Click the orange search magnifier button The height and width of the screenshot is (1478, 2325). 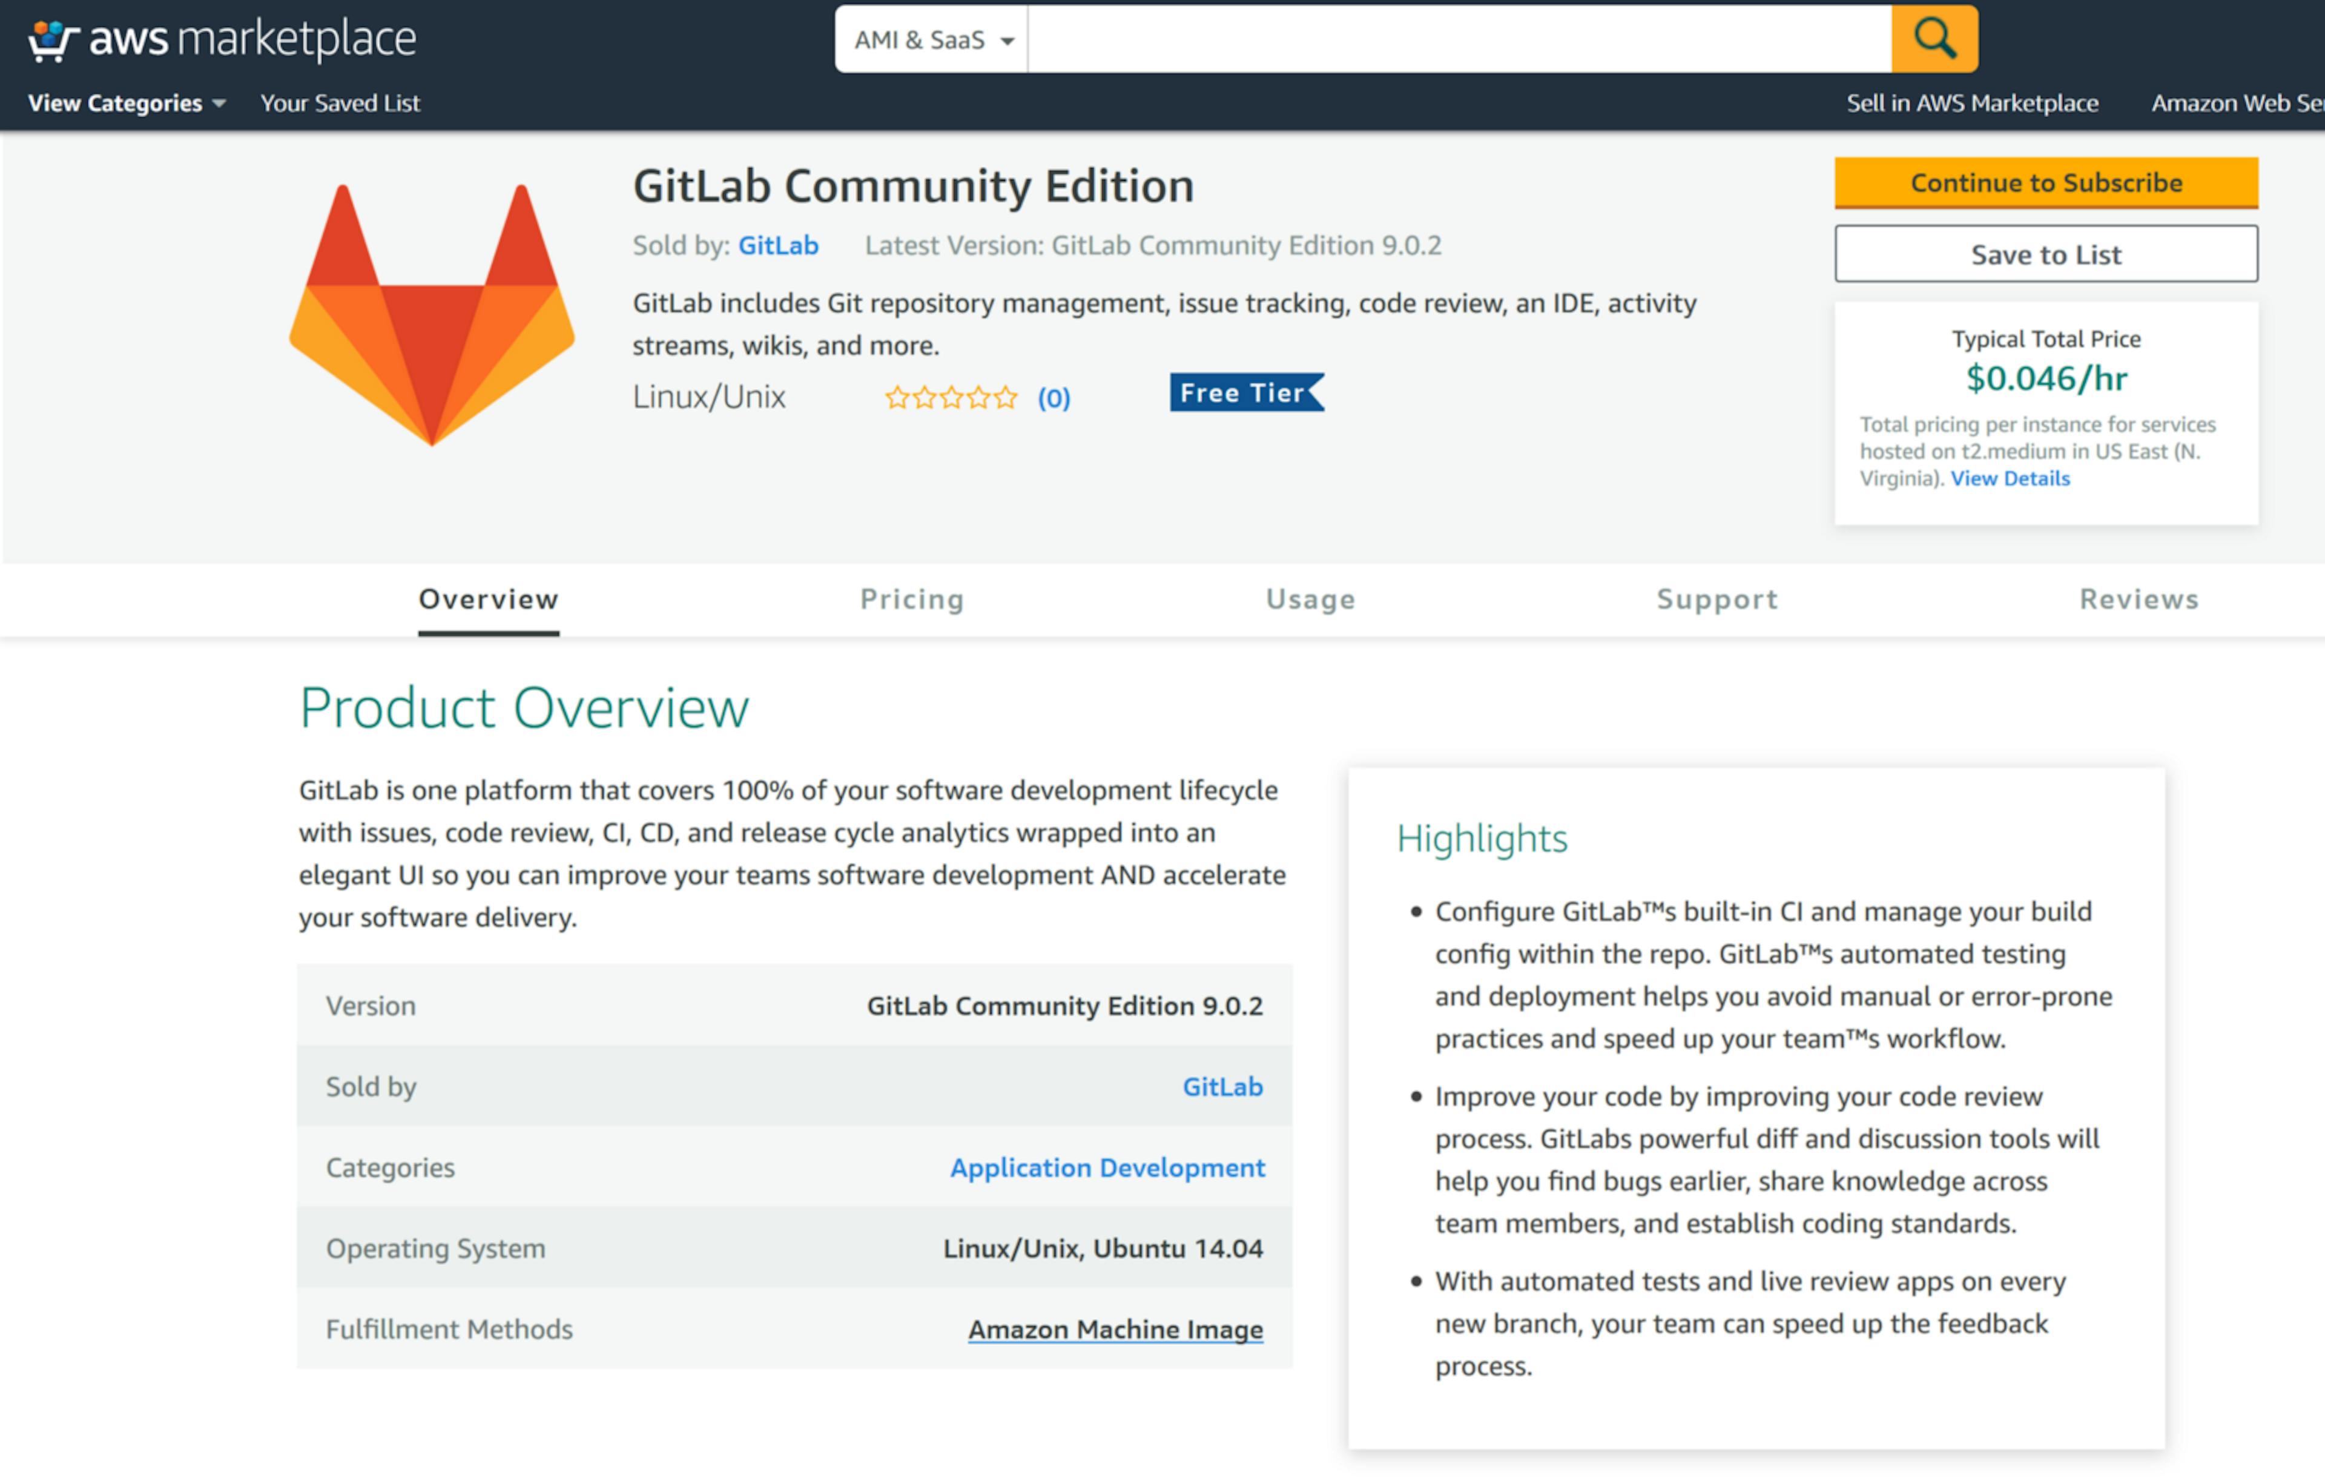coord(1934,39)
